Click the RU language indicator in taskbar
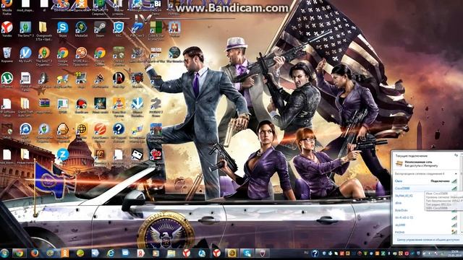Screen dimensions: 463x260 (x=306, y=253)
